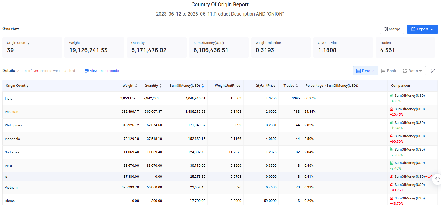441x205 pixels.
Task: Click the Trades overview card 4,561
Action: coord(405,47)
